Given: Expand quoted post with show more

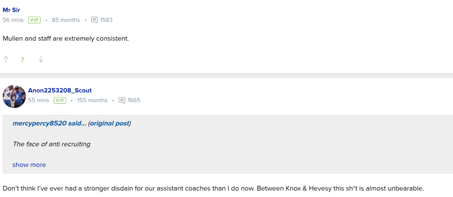Looking at the screenshot, I should pos(29,165).
